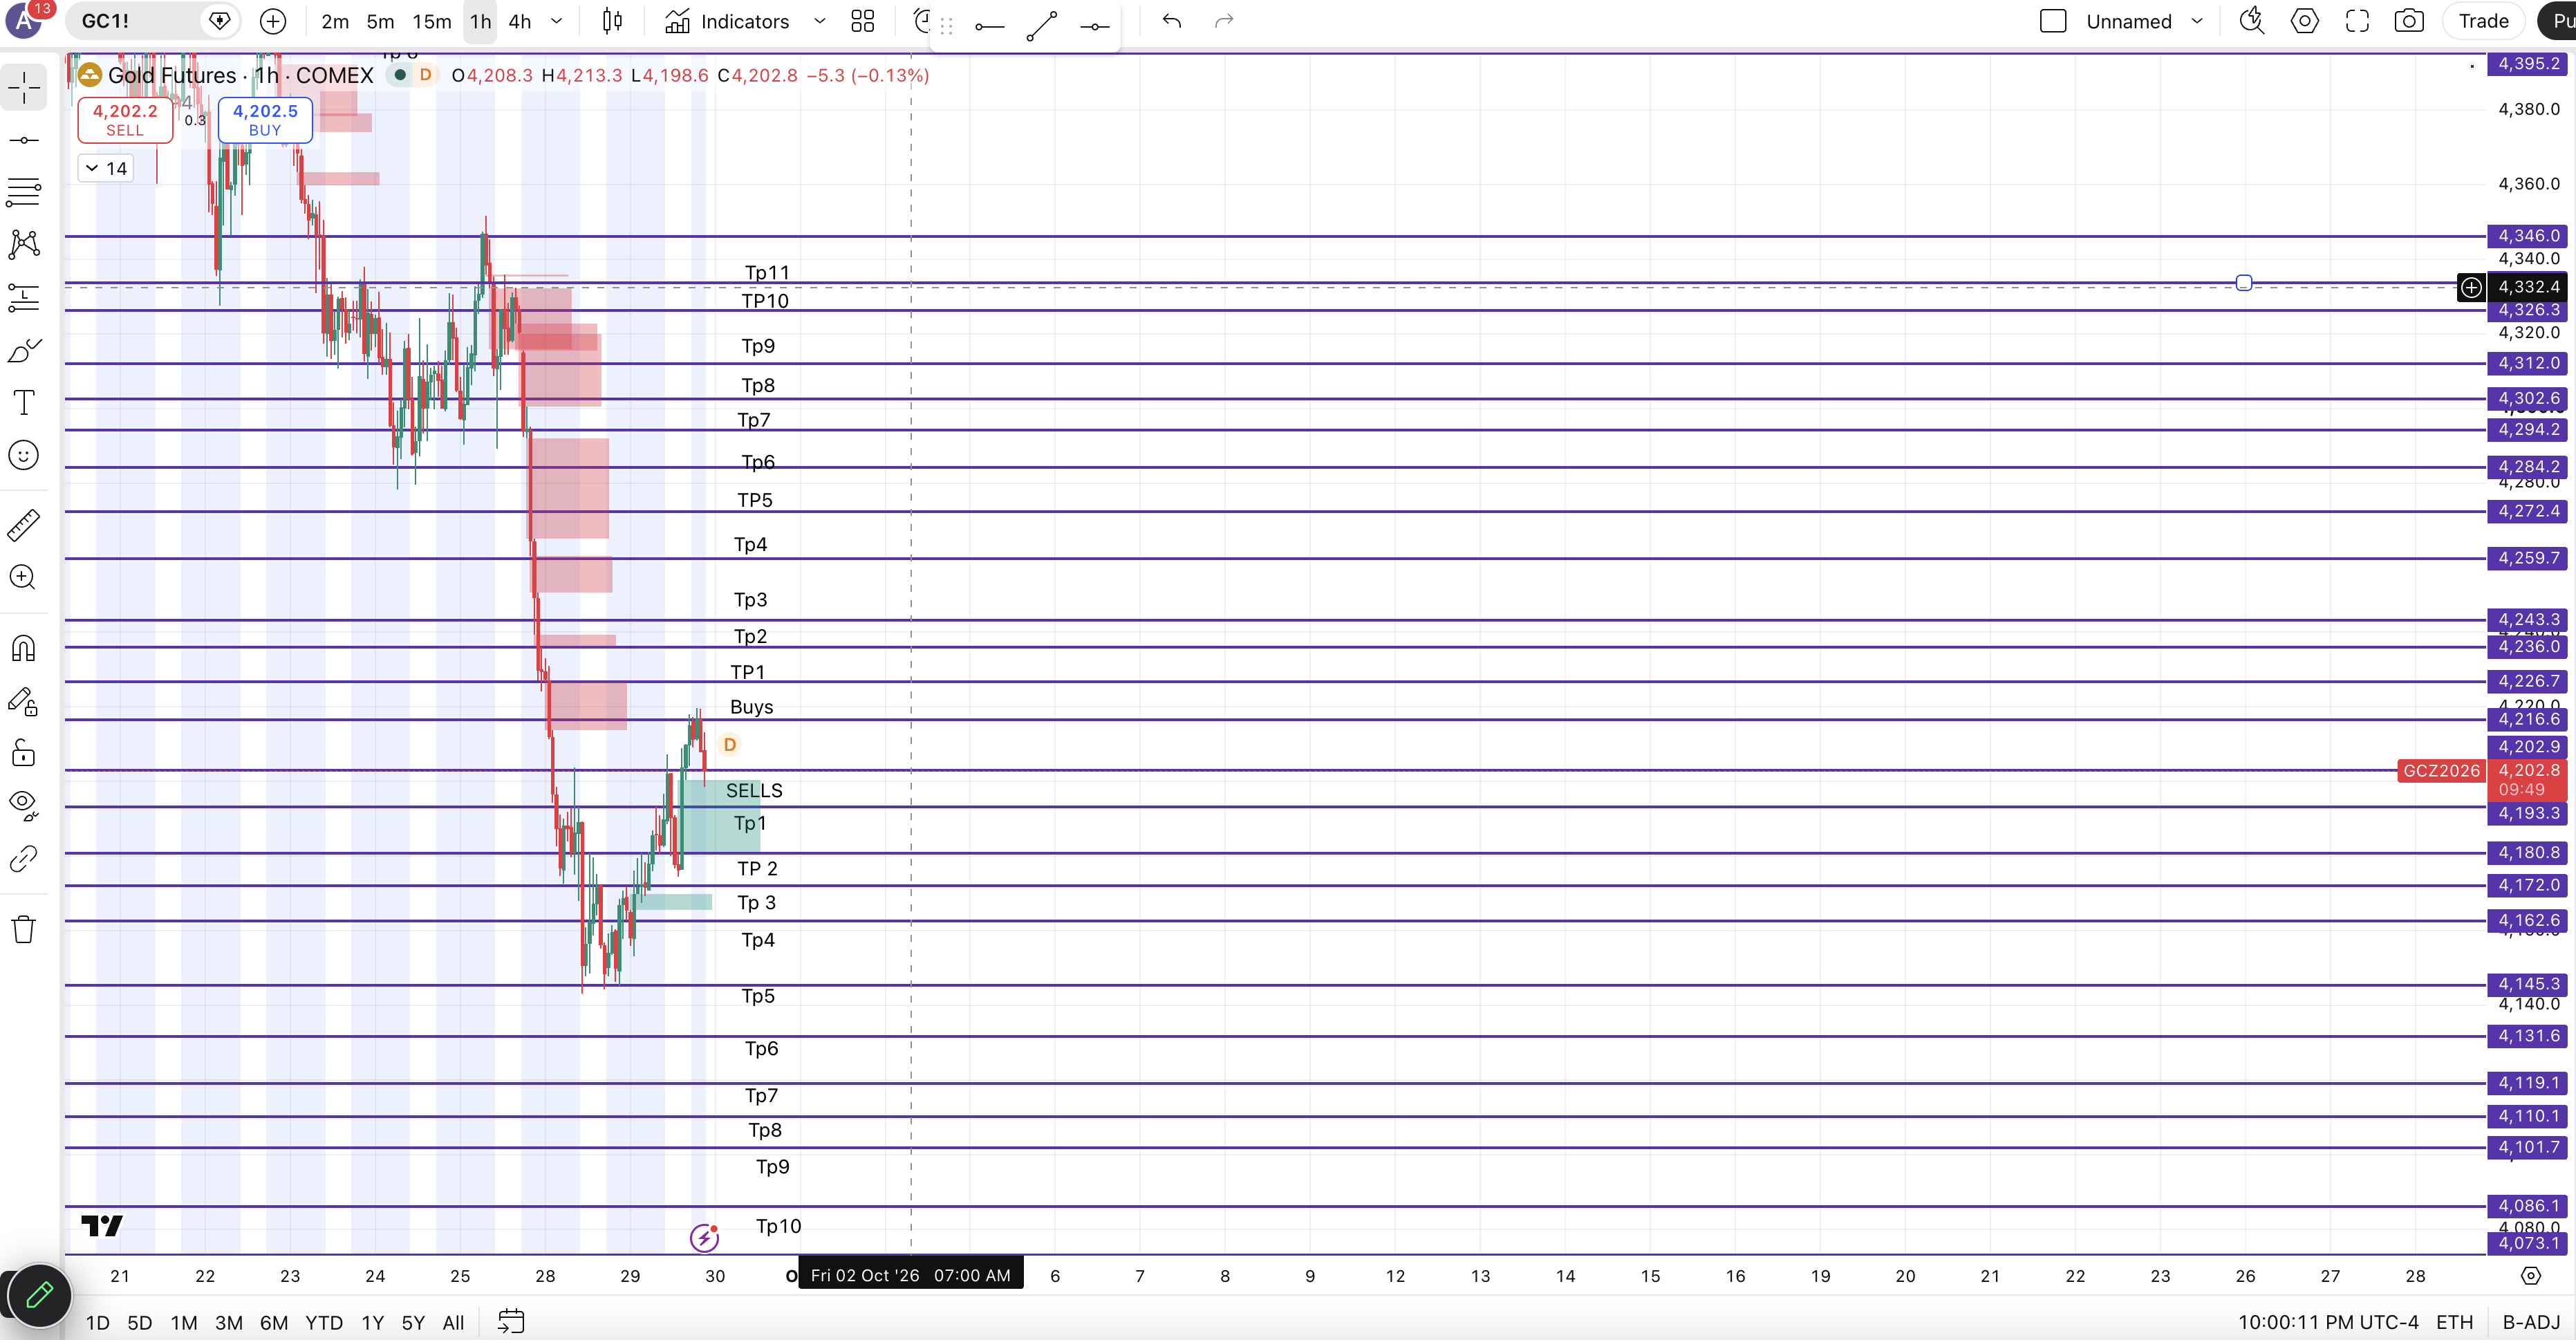Image resolution: width=2576 pixels, height=1340 pixels.
Task: Toggle lock all drawings
Action: 24,753
